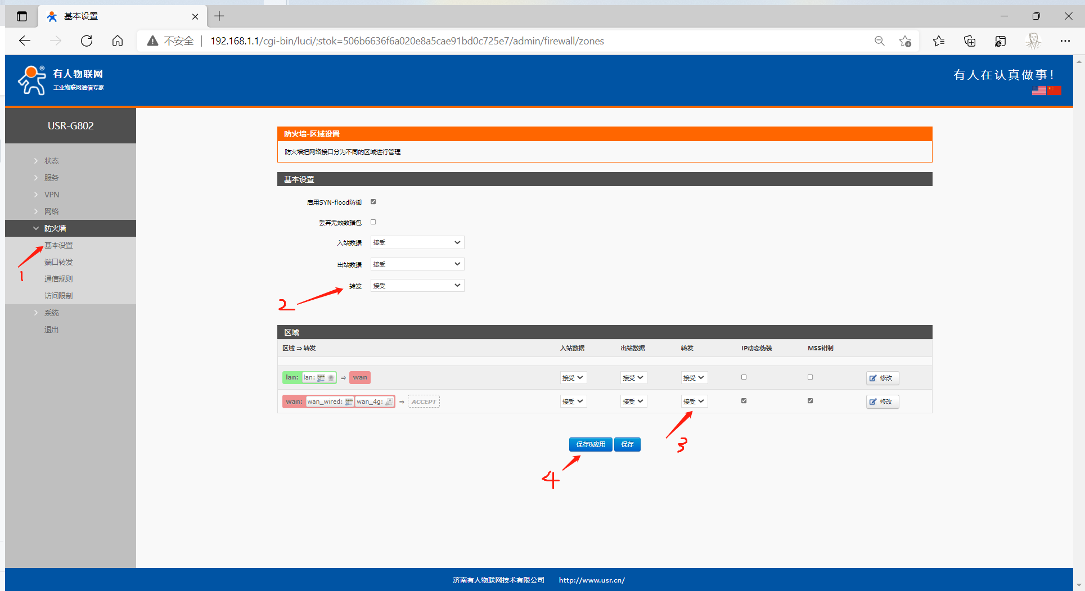The image size is (1085, 591).
Task: Click the US flag language icon
Action: [x=1039, y=91]
